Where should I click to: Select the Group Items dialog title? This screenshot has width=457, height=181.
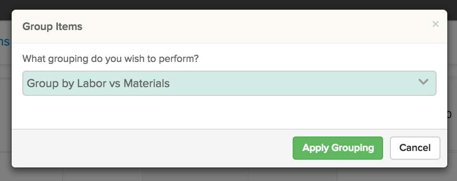coord(53,27)
